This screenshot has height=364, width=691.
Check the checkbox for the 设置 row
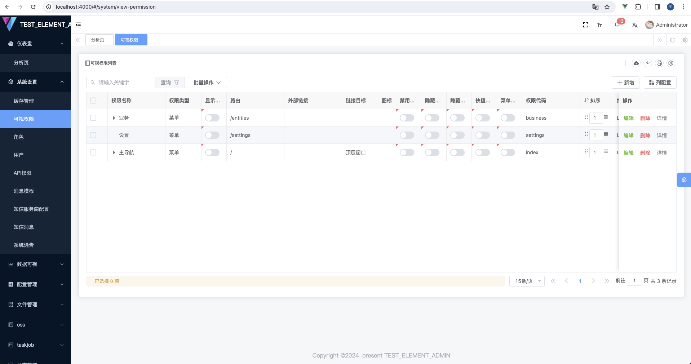click(x=93, y=135)
